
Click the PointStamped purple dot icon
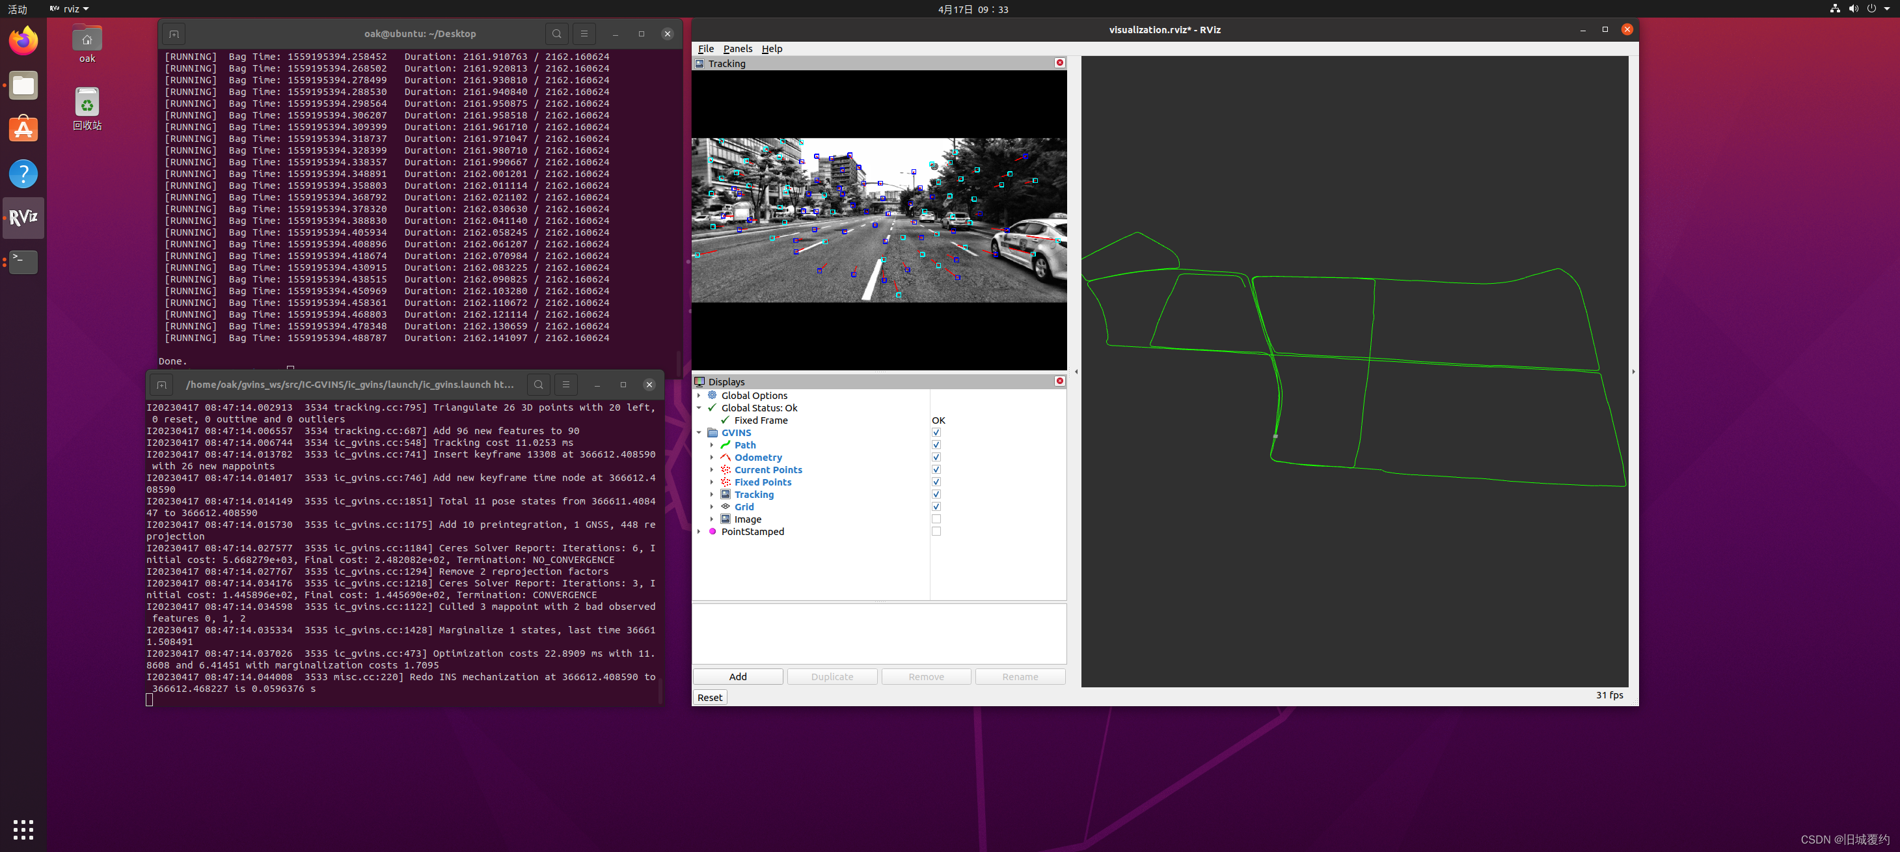[x=712, y=531]
